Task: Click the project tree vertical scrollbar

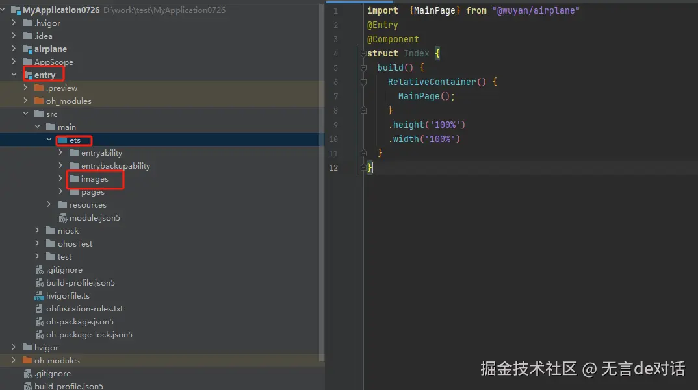Action: point(322,182)
